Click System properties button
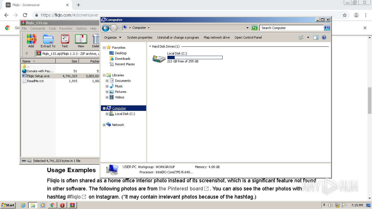Image resolution: width=372 pixels, height=209 pixels. click(140, 37)
